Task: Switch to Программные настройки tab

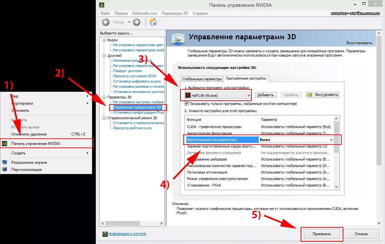Action: [x=246, y=78]
